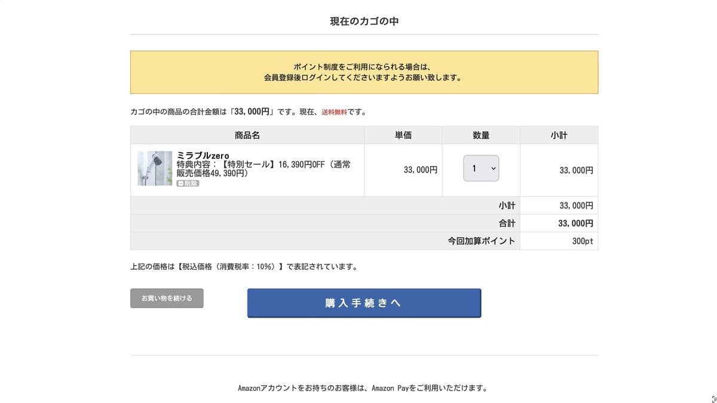Click the 削除 delete button for ミラブルzero
Viewport: 717px width, 403px height.
tap(188, 183)
